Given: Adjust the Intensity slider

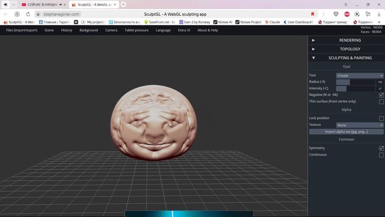Looking at the screenshot, I should pos(356,89).
